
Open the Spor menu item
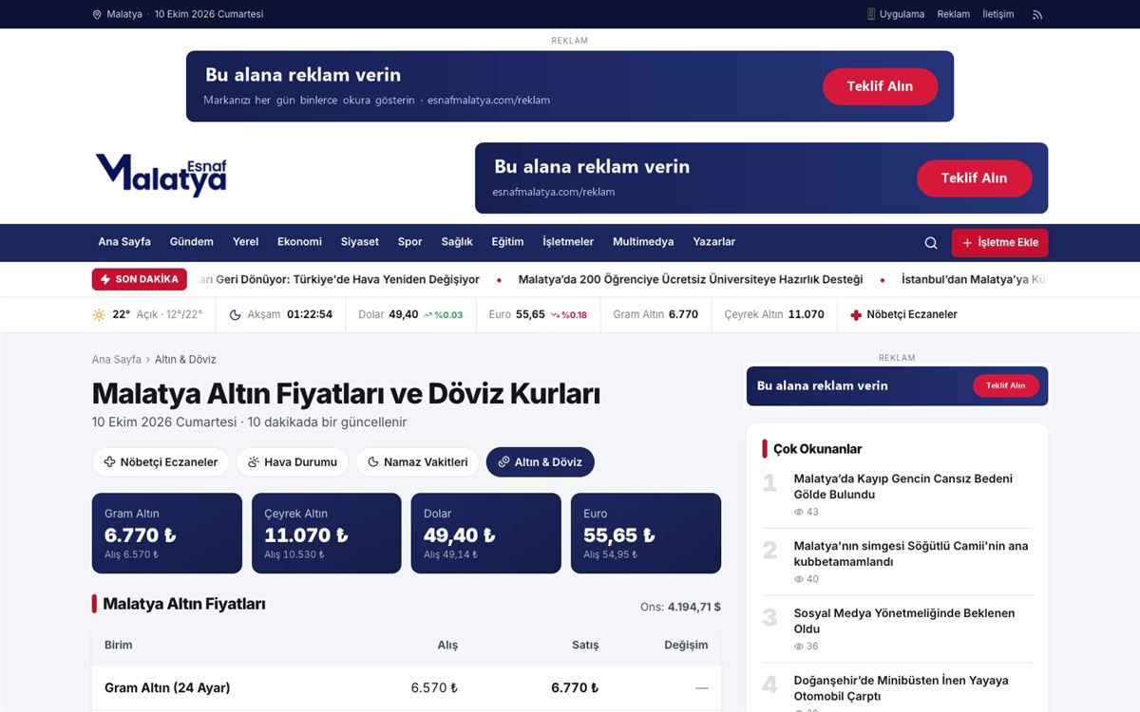click(x=410, y=242)
